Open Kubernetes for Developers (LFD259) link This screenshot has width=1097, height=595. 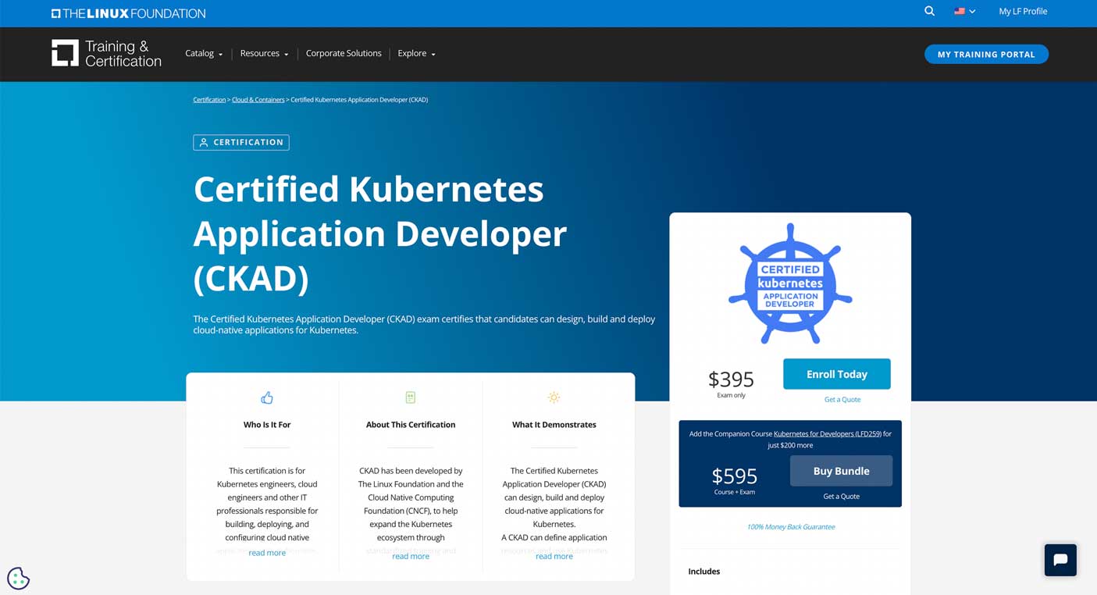pos(828,433)
